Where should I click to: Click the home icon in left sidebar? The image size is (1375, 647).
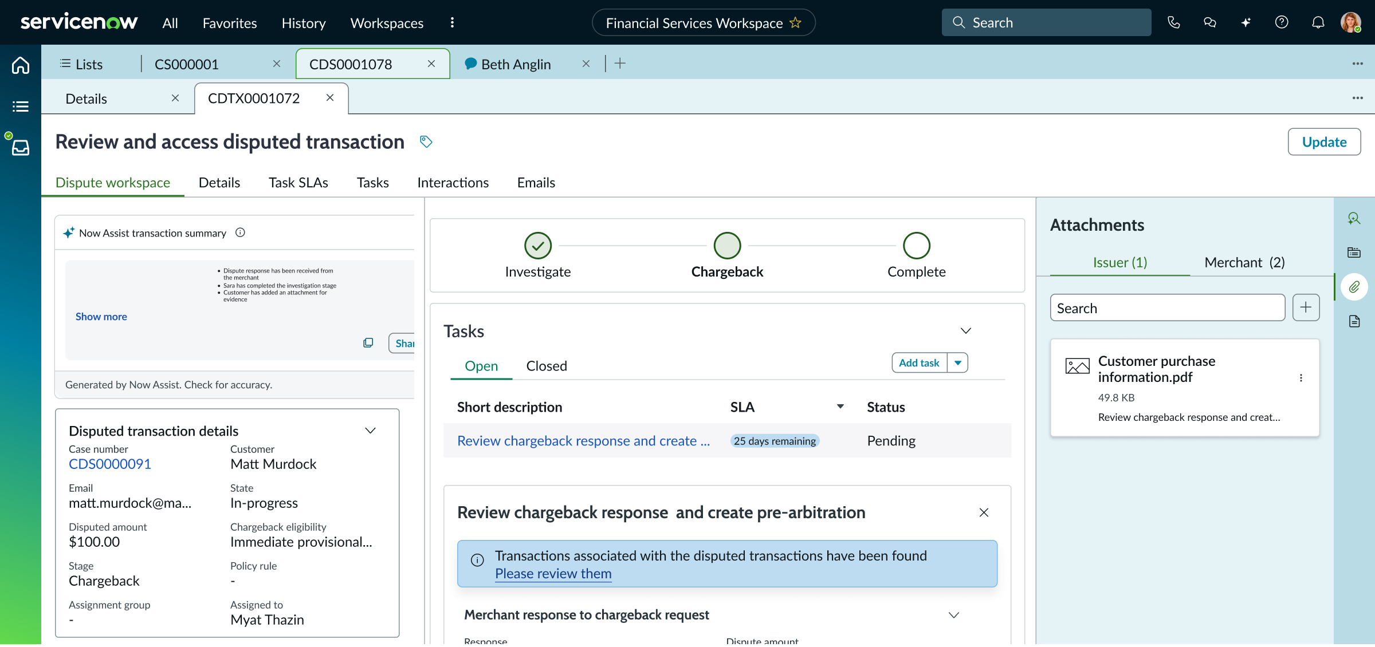pyautogui.click(x=21, y=65)
